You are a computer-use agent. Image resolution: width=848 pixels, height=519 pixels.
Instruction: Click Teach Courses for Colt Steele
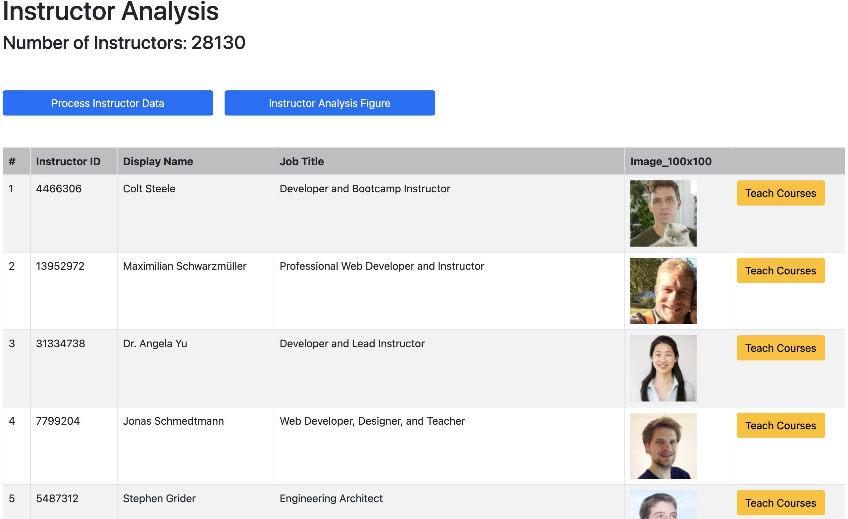pos(780,193)
